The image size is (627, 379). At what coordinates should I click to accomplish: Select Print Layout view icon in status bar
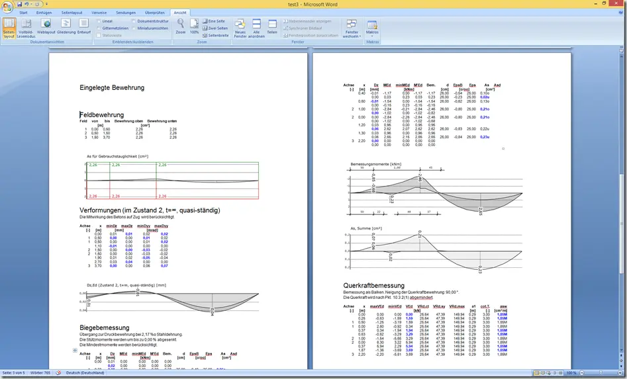click(537, 373)
